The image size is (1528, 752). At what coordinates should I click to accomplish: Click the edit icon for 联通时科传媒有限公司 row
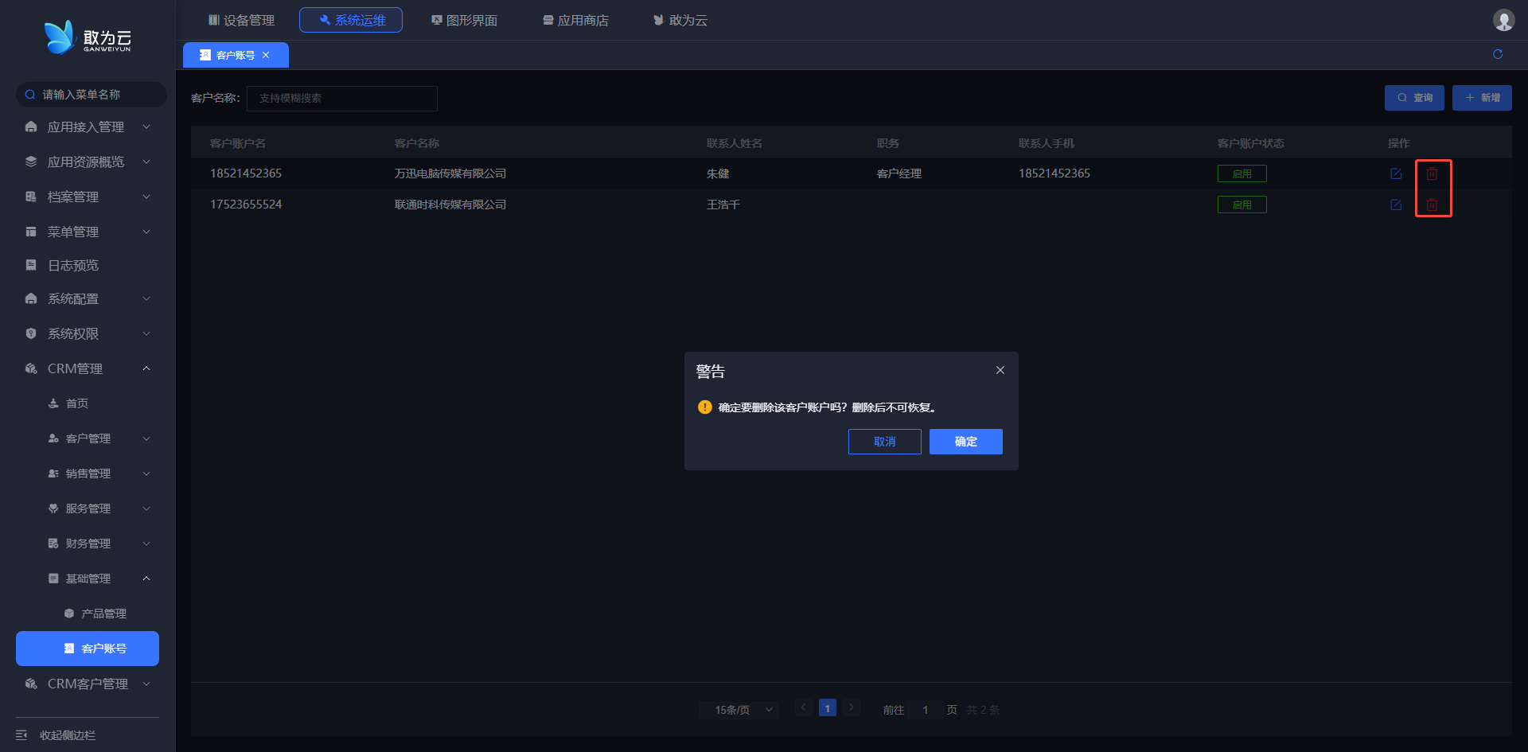pyautogui.click(x=1396, y=205)
